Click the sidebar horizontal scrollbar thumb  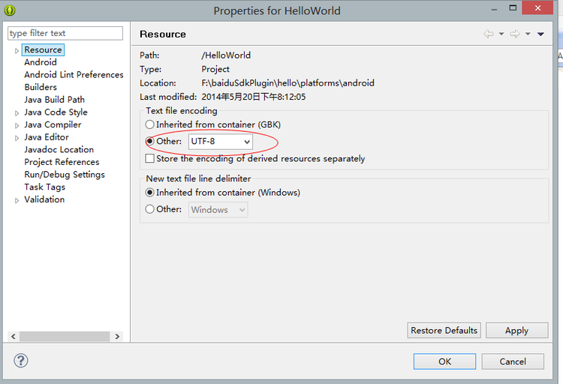click(65, 336)
